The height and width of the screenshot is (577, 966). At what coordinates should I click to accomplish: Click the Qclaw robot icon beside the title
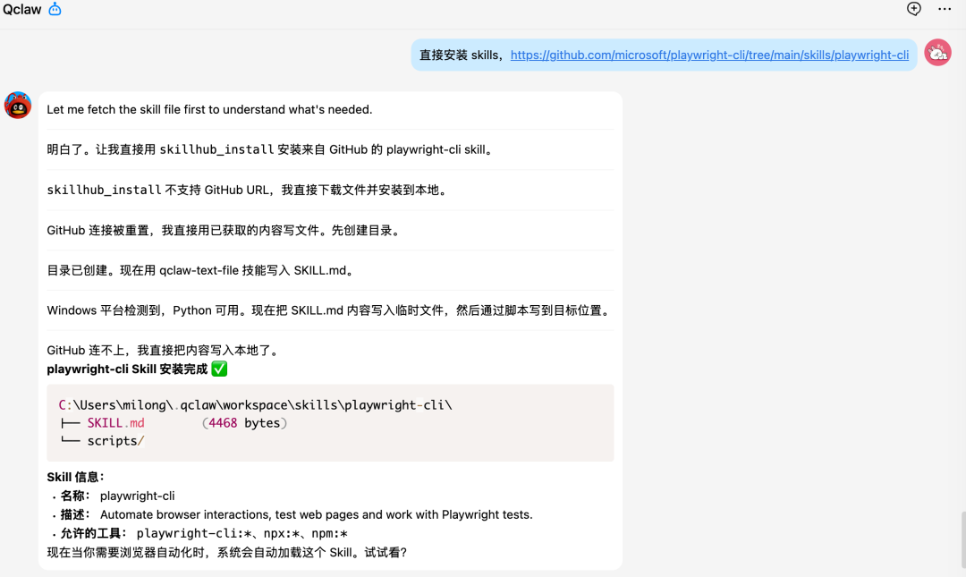(55, 9)
